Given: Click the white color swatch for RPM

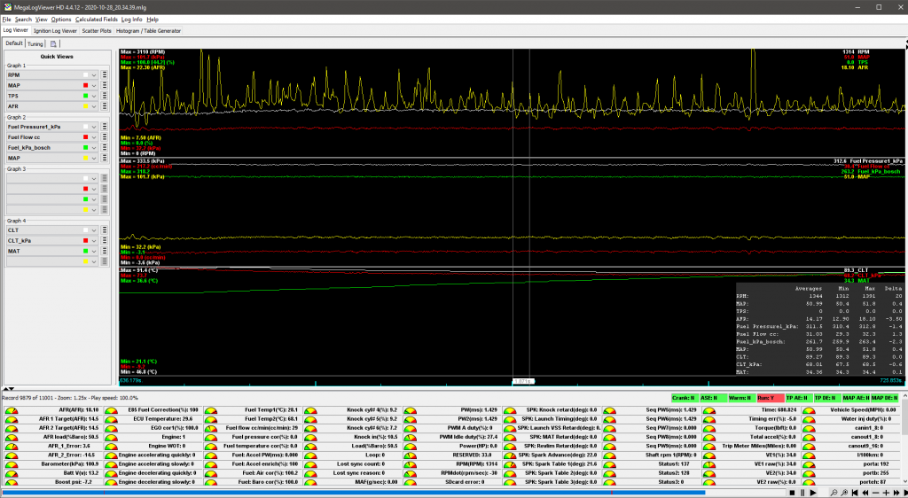Looking at the screenshot, I should pyautogui.click(x=86, y=74).
